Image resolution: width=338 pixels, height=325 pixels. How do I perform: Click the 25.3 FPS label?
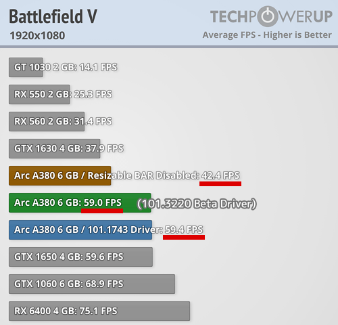(93, 94)
